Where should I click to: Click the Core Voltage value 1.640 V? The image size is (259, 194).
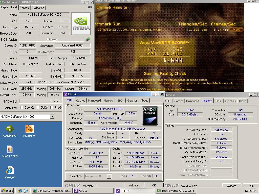pos(128,123)
